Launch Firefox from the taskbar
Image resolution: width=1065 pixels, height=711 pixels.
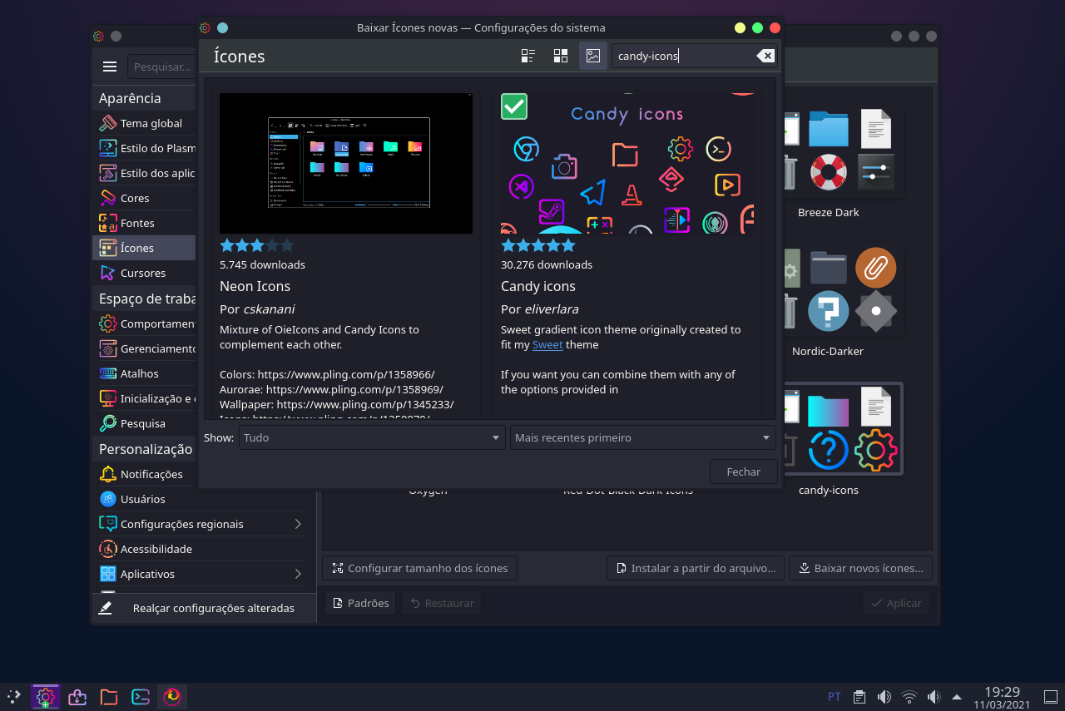click(x=171, y=697)
